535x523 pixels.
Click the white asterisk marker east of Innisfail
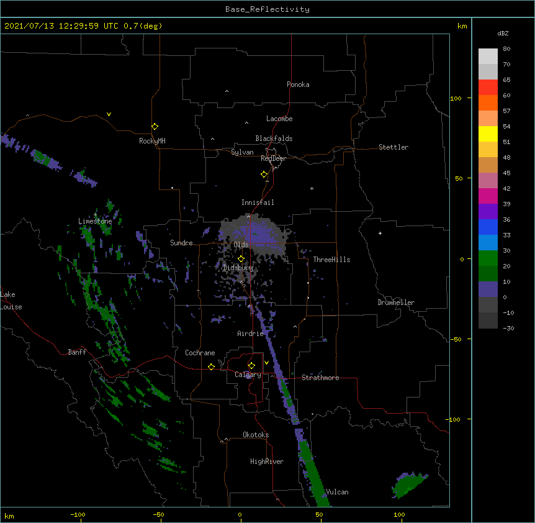(312, 188)
